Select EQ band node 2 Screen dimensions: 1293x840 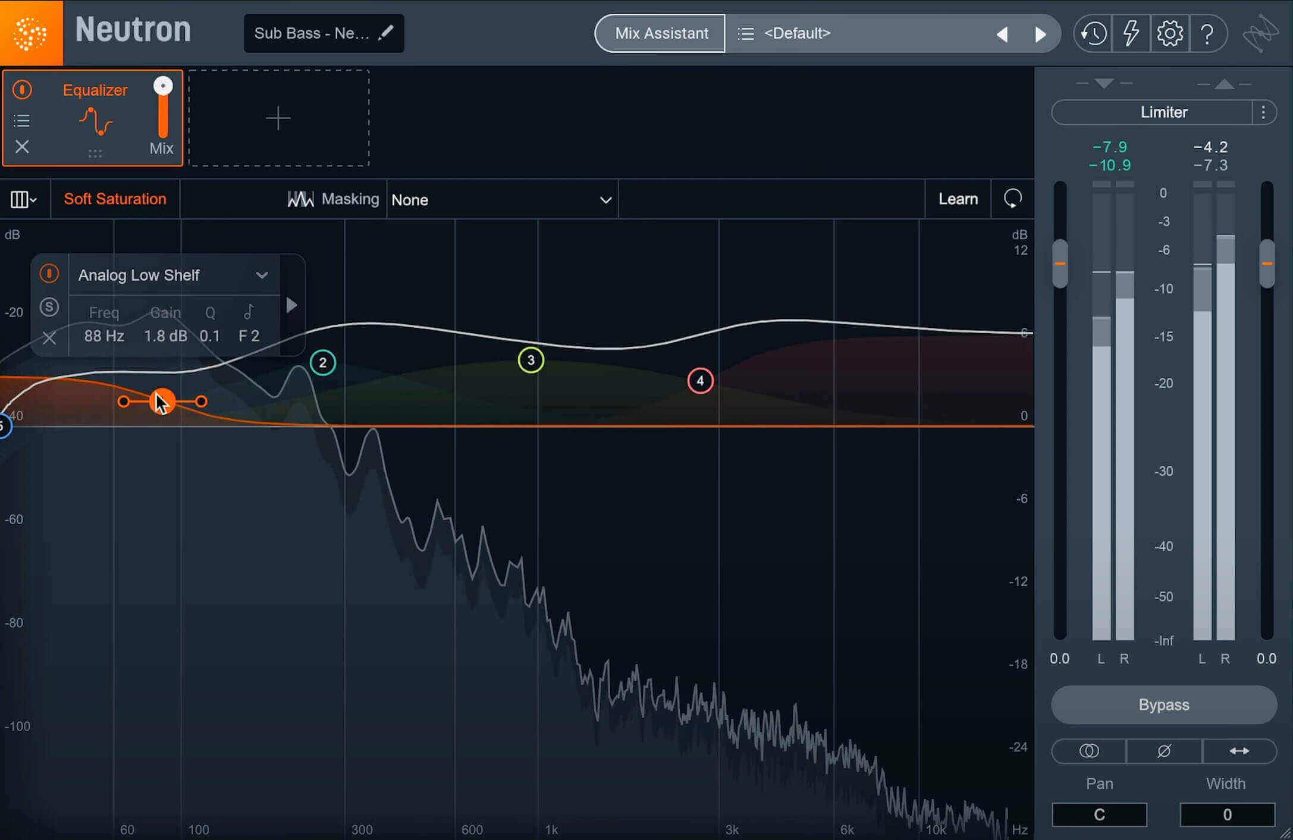tap(323, 362)
